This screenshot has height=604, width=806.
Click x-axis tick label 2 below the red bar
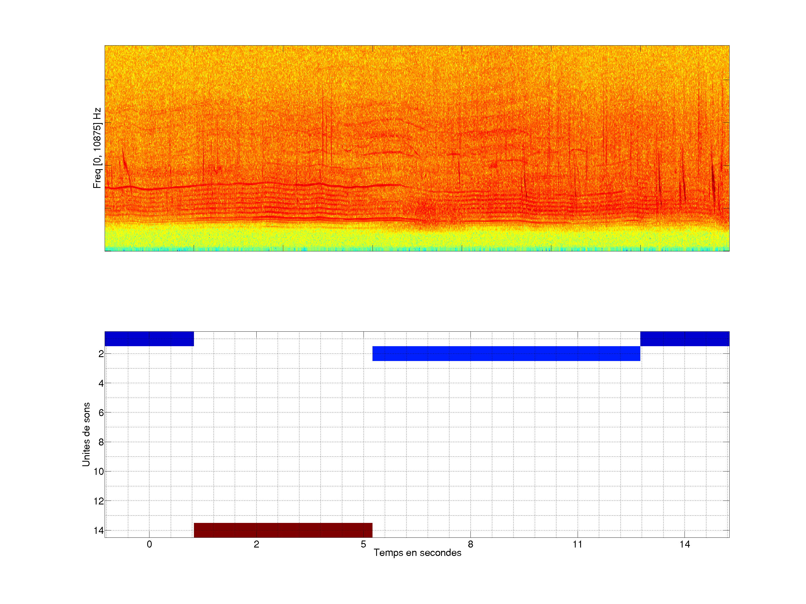[x=257, y=544]
